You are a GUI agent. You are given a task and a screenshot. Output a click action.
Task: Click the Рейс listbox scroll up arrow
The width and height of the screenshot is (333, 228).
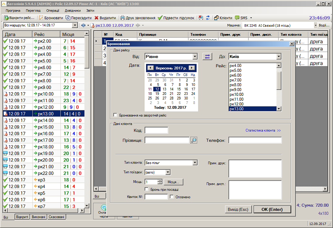click(x=279, y=66)
